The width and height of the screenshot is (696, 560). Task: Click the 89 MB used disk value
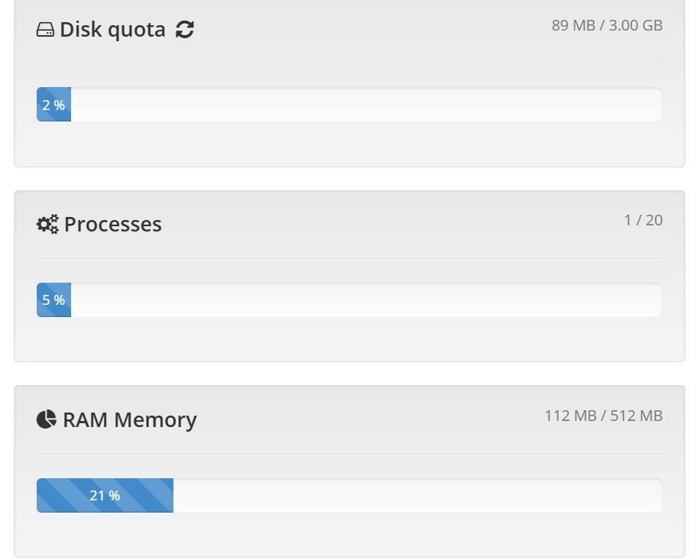573,25
